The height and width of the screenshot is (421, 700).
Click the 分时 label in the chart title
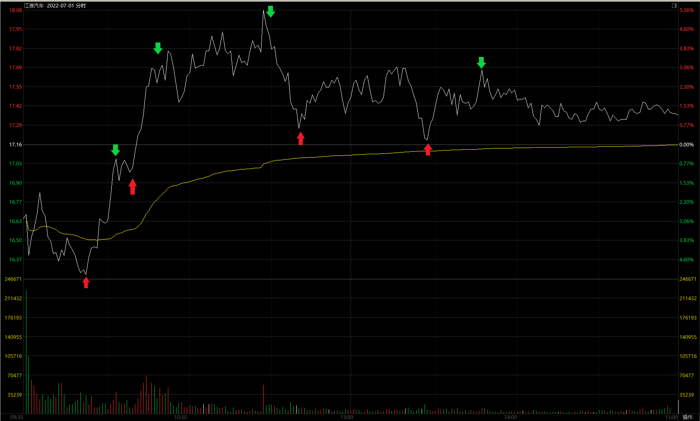[81, 5]
